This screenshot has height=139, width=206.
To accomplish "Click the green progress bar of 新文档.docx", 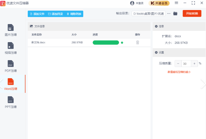I will [106, 42].
